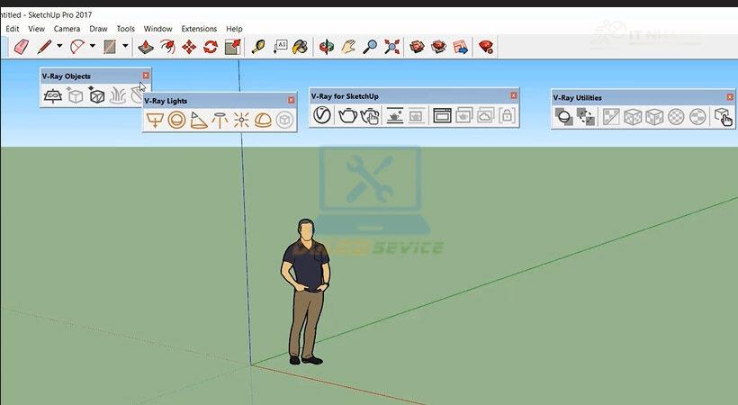Viewport: 738px width, 405px height.
Task: Create a V-Ray Rectangle Light
Action: (x=155, y=121)
